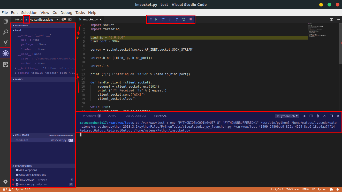
Task: Collapse the VARIABLES section
Action: (x=43, y=26)
